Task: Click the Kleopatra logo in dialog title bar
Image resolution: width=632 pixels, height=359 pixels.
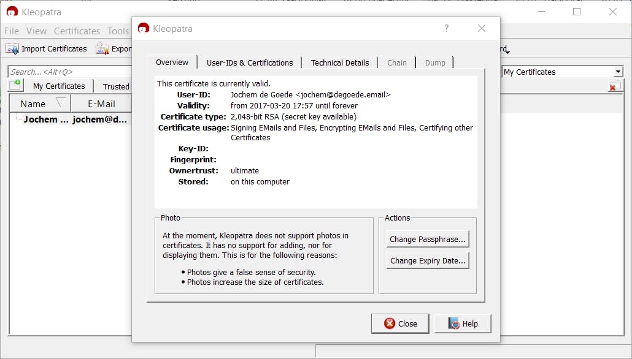Action: coord(144,28)
